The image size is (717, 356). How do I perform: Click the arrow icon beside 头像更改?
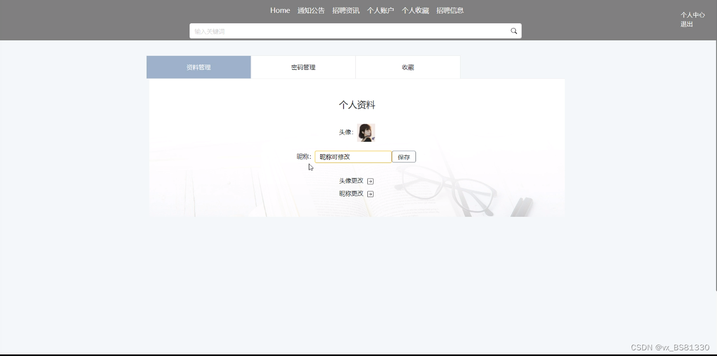click(x=370, y=181)
